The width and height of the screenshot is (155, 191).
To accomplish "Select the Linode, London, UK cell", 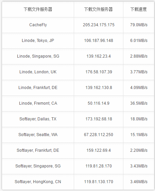I will pyautogui.click(x=38, y=72).
